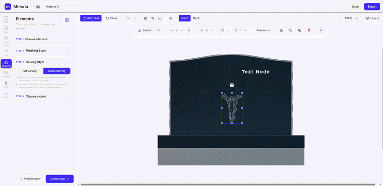Go back to Finishing style step
The height and width of the screenshot is (186, 383).
coord(30,179)
